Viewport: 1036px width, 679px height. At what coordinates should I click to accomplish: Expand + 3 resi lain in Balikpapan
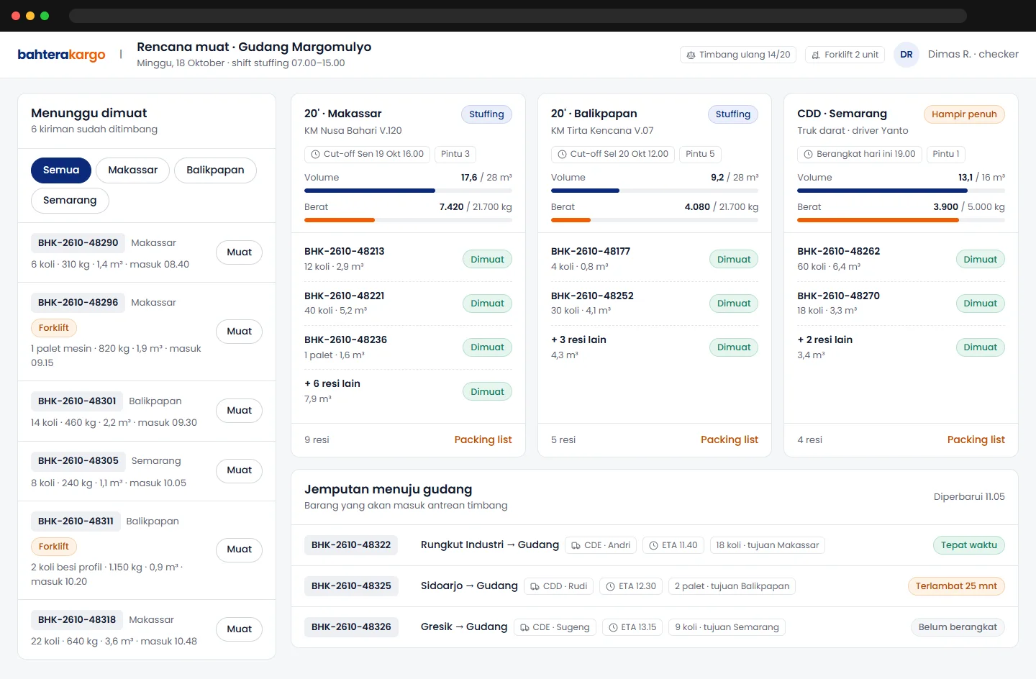click(x=578, y=340)
